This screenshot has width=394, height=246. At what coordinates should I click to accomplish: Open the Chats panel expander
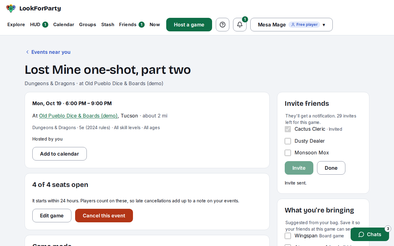tap(370, 234)
